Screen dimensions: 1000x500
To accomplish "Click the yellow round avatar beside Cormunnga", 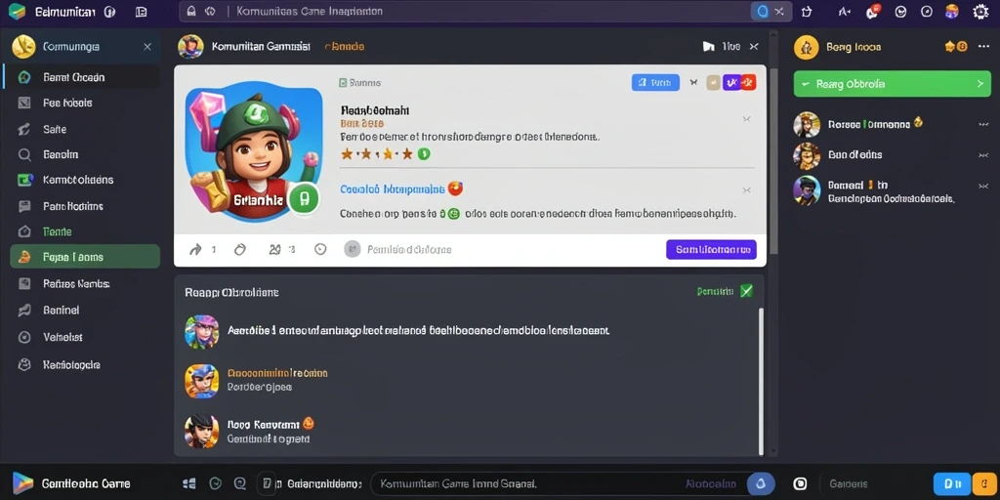I will (x=23, y=47).
